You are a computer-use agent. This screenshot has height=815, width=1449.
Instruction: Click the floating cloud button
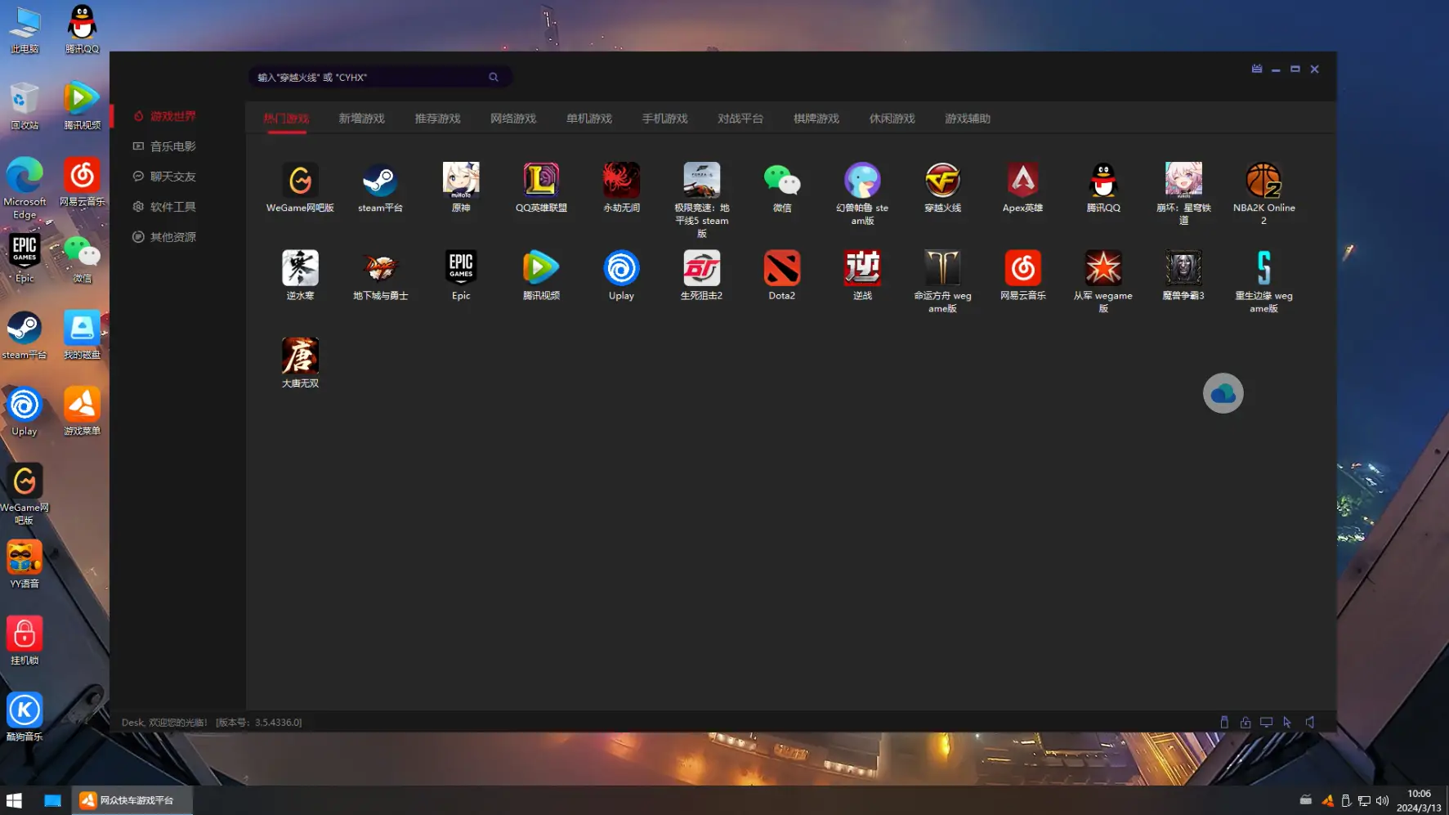pyautogui.click(x=1223, y=393)
